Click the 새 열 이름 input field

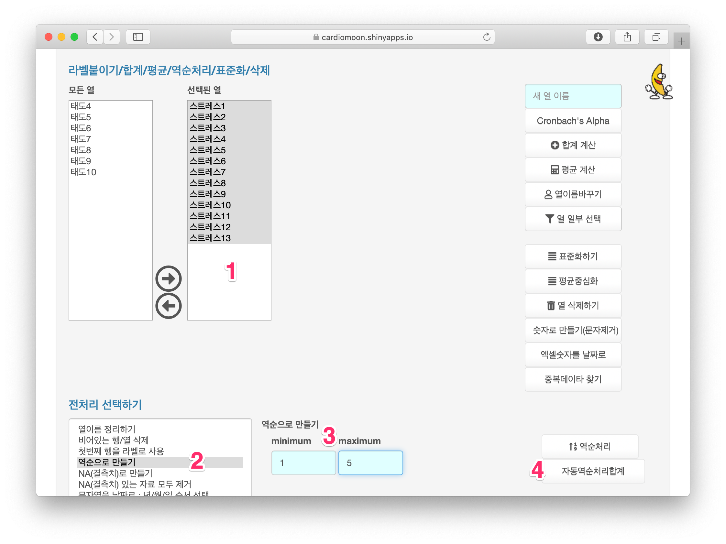pos(573,96)
